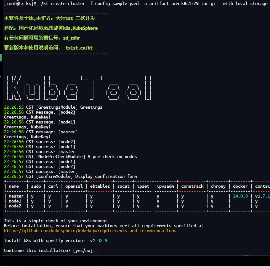
Task: Click the '适配: 国产化环境离线部署k8s,KubeSphere' line
Action: point(51,28)
